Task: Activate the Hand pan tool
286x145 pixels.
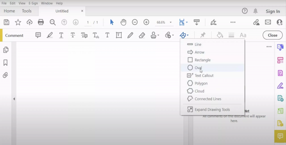Action: click(123, 22)
